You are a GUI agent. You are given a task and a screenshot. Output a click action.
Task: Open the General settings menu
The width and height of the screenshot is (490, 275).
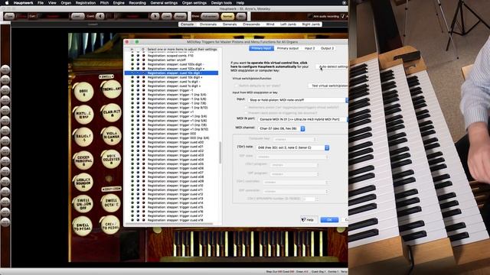click(164, 3)
